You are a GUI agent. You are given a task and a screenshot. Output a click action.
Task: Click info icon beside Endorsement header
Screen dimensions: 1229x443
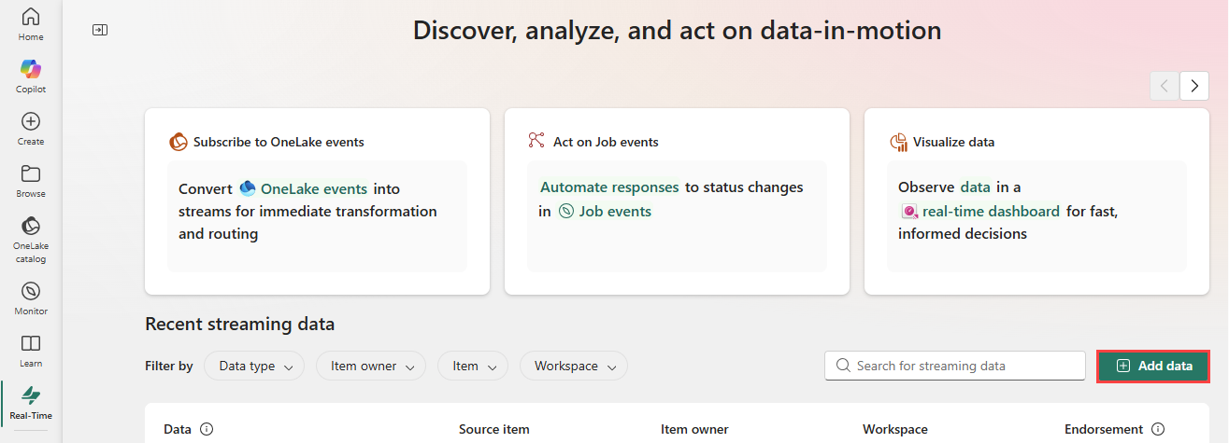tap(1158, 429)
